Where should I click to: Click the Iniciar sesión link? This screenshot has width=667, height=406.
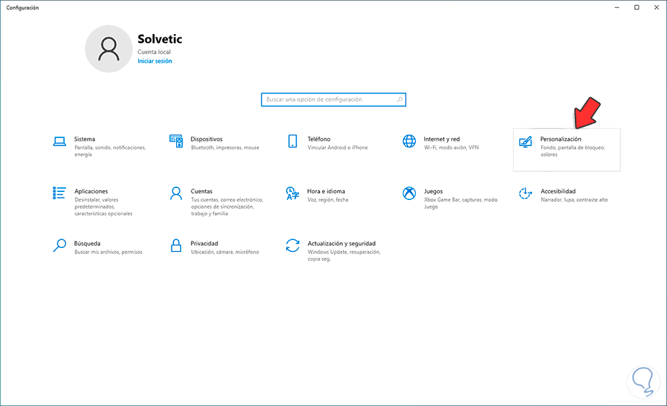[155, 61]
